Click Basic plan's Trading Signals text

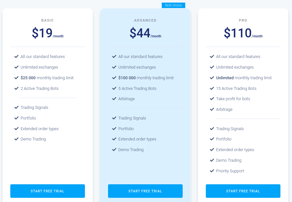34,108
